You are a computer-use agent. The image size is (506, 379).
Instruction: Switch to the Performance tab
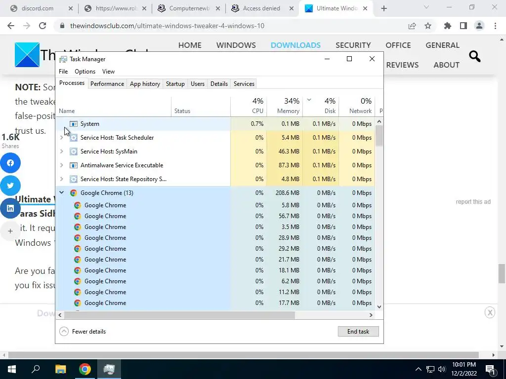pos(107,84)
